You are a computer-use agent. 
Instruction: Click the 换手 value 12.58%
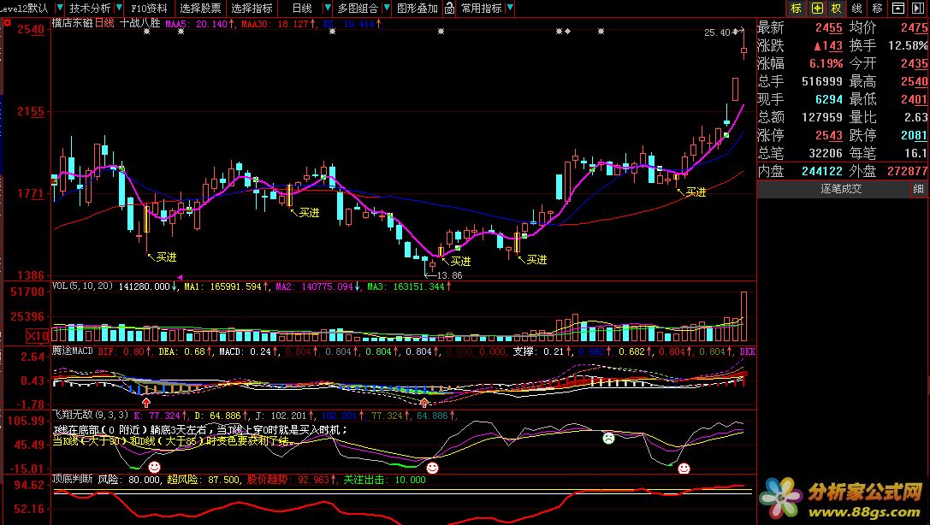pos(908,45)
